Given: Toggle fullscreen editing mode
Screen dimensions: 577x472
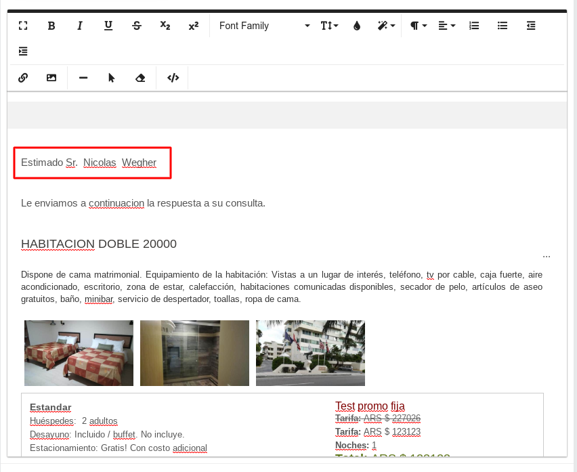Looking at the screenshot, I should click(22, 25).
